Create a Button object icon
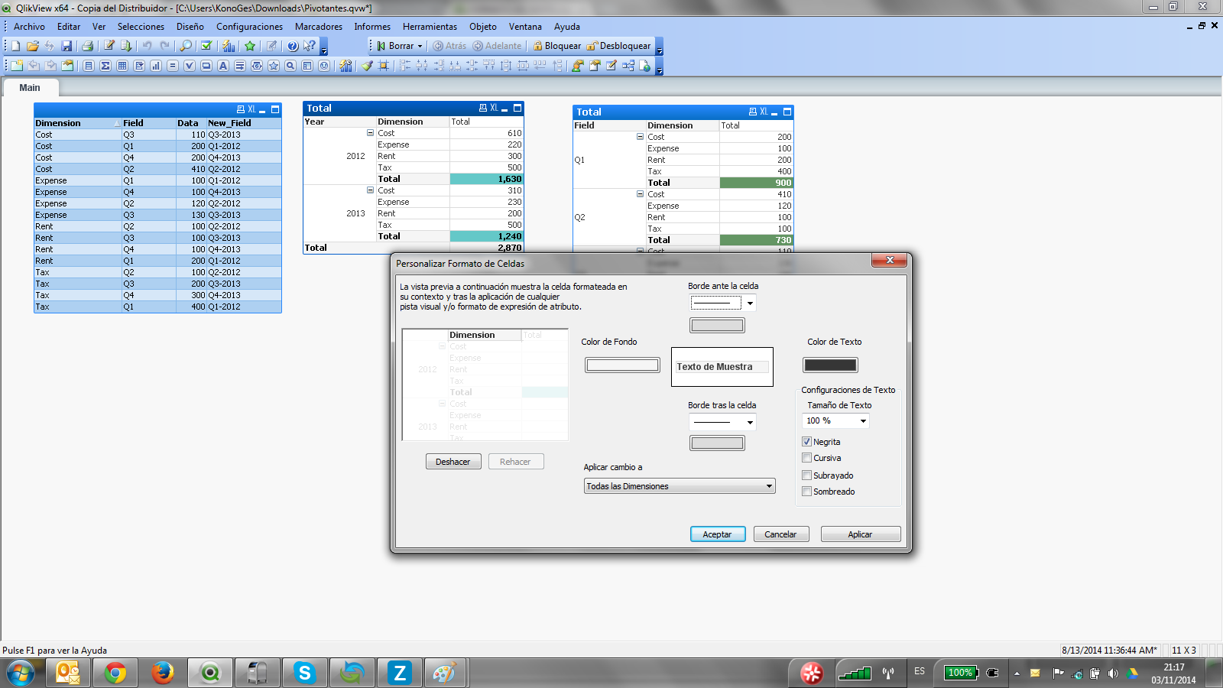Image resolution: width=1223 pixels, height=688 pixels. pyautogui.click(x=206, y=66)
